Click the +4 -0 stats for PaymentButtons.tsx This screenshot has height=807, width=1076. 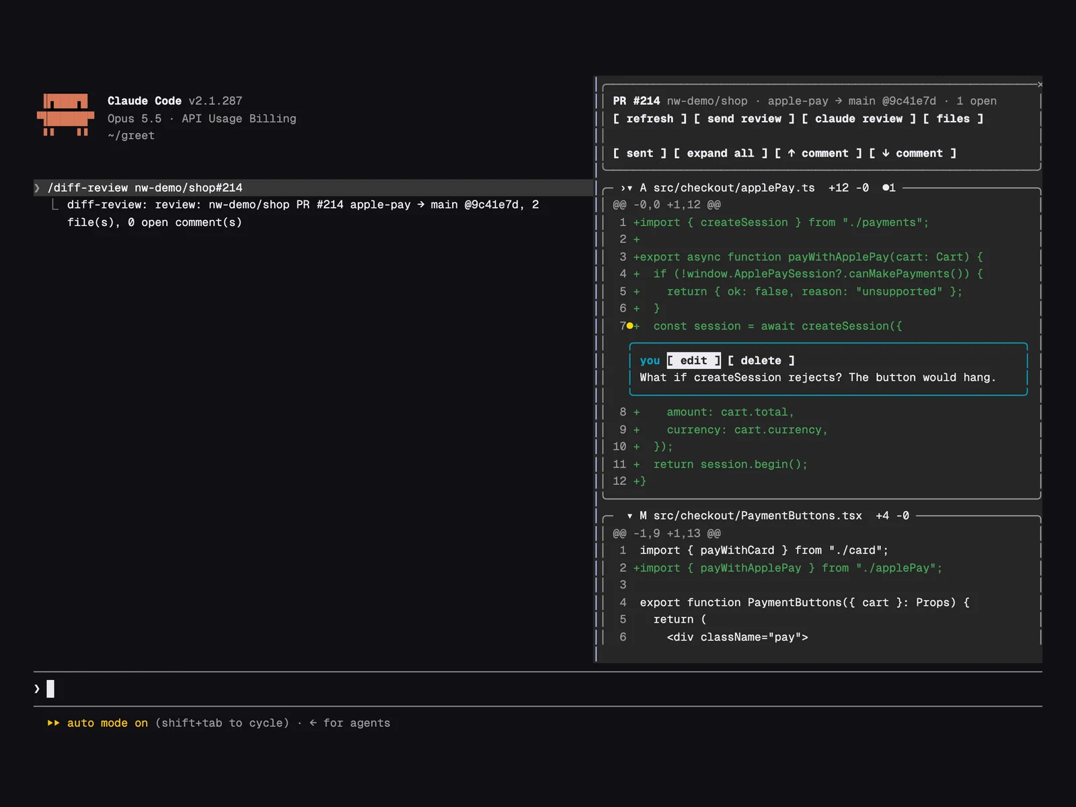point(892,516)
